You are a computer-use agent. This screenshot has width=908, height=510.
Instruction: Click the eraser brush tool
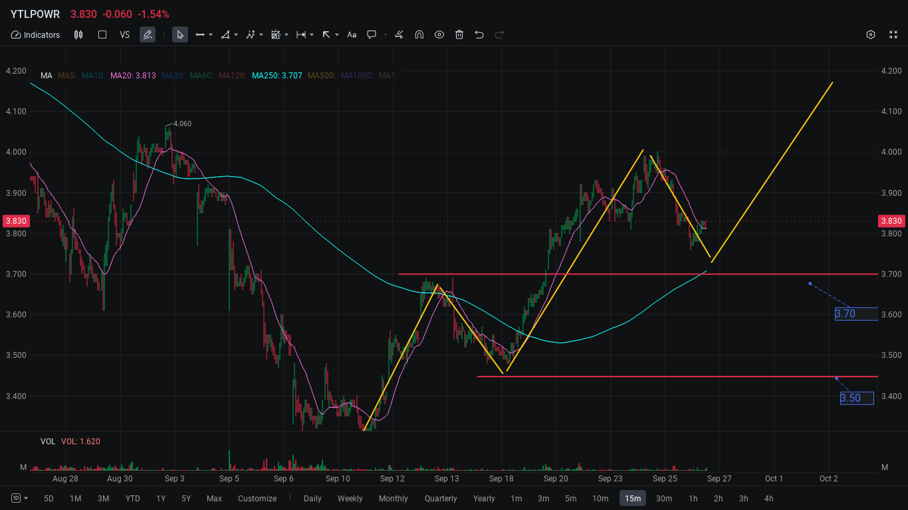click(399, 35)
